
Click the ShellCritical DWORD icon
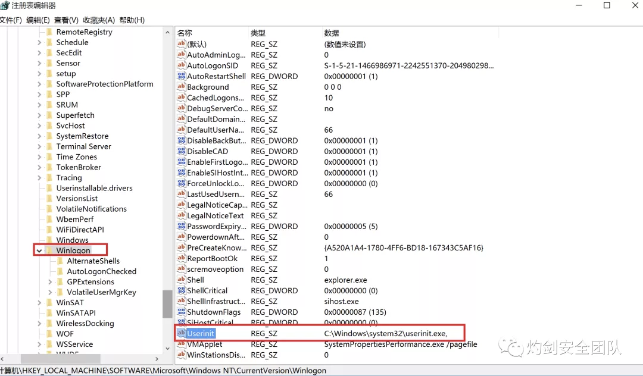tap(181, 290)
